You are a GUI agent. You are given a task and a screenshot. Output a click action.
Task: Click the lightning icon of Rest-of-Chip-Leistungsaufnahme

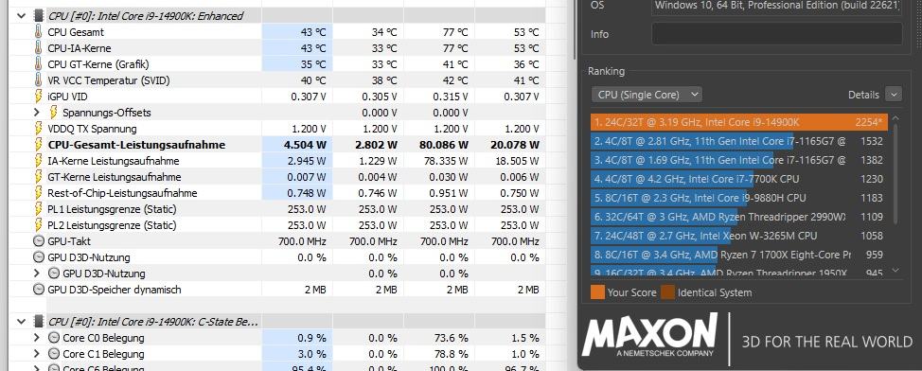click(39, 193)
